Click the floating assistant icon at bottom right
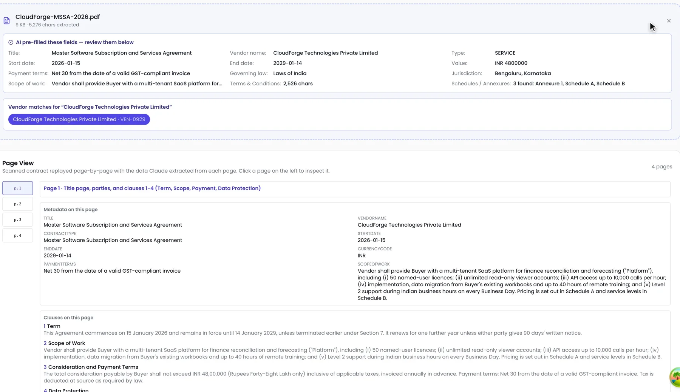 (675, 377)
